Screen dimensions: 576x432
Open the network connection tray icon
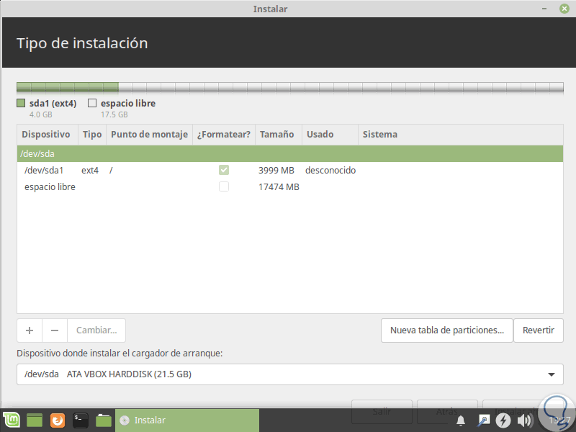tap(484, 420)
